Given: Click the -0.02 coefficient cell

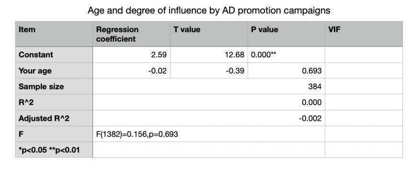Looking at the screenshot, I should point(131,71).
